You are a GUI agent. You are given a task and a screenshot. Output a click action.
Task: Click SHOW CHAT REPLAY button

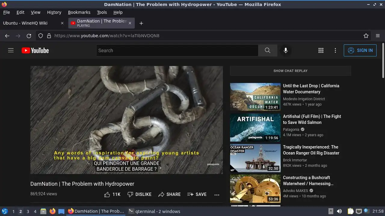click(290, 71)
